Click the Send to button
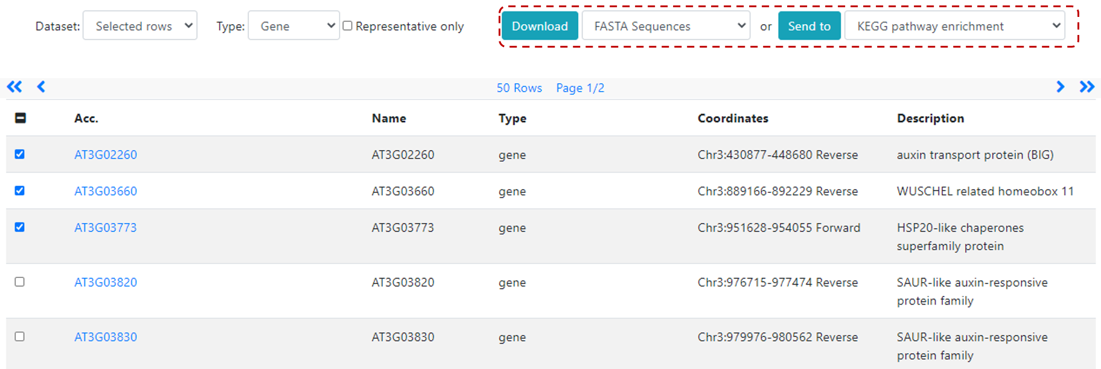Screen dimensions: 1101x369 click(x=809, y=26)
